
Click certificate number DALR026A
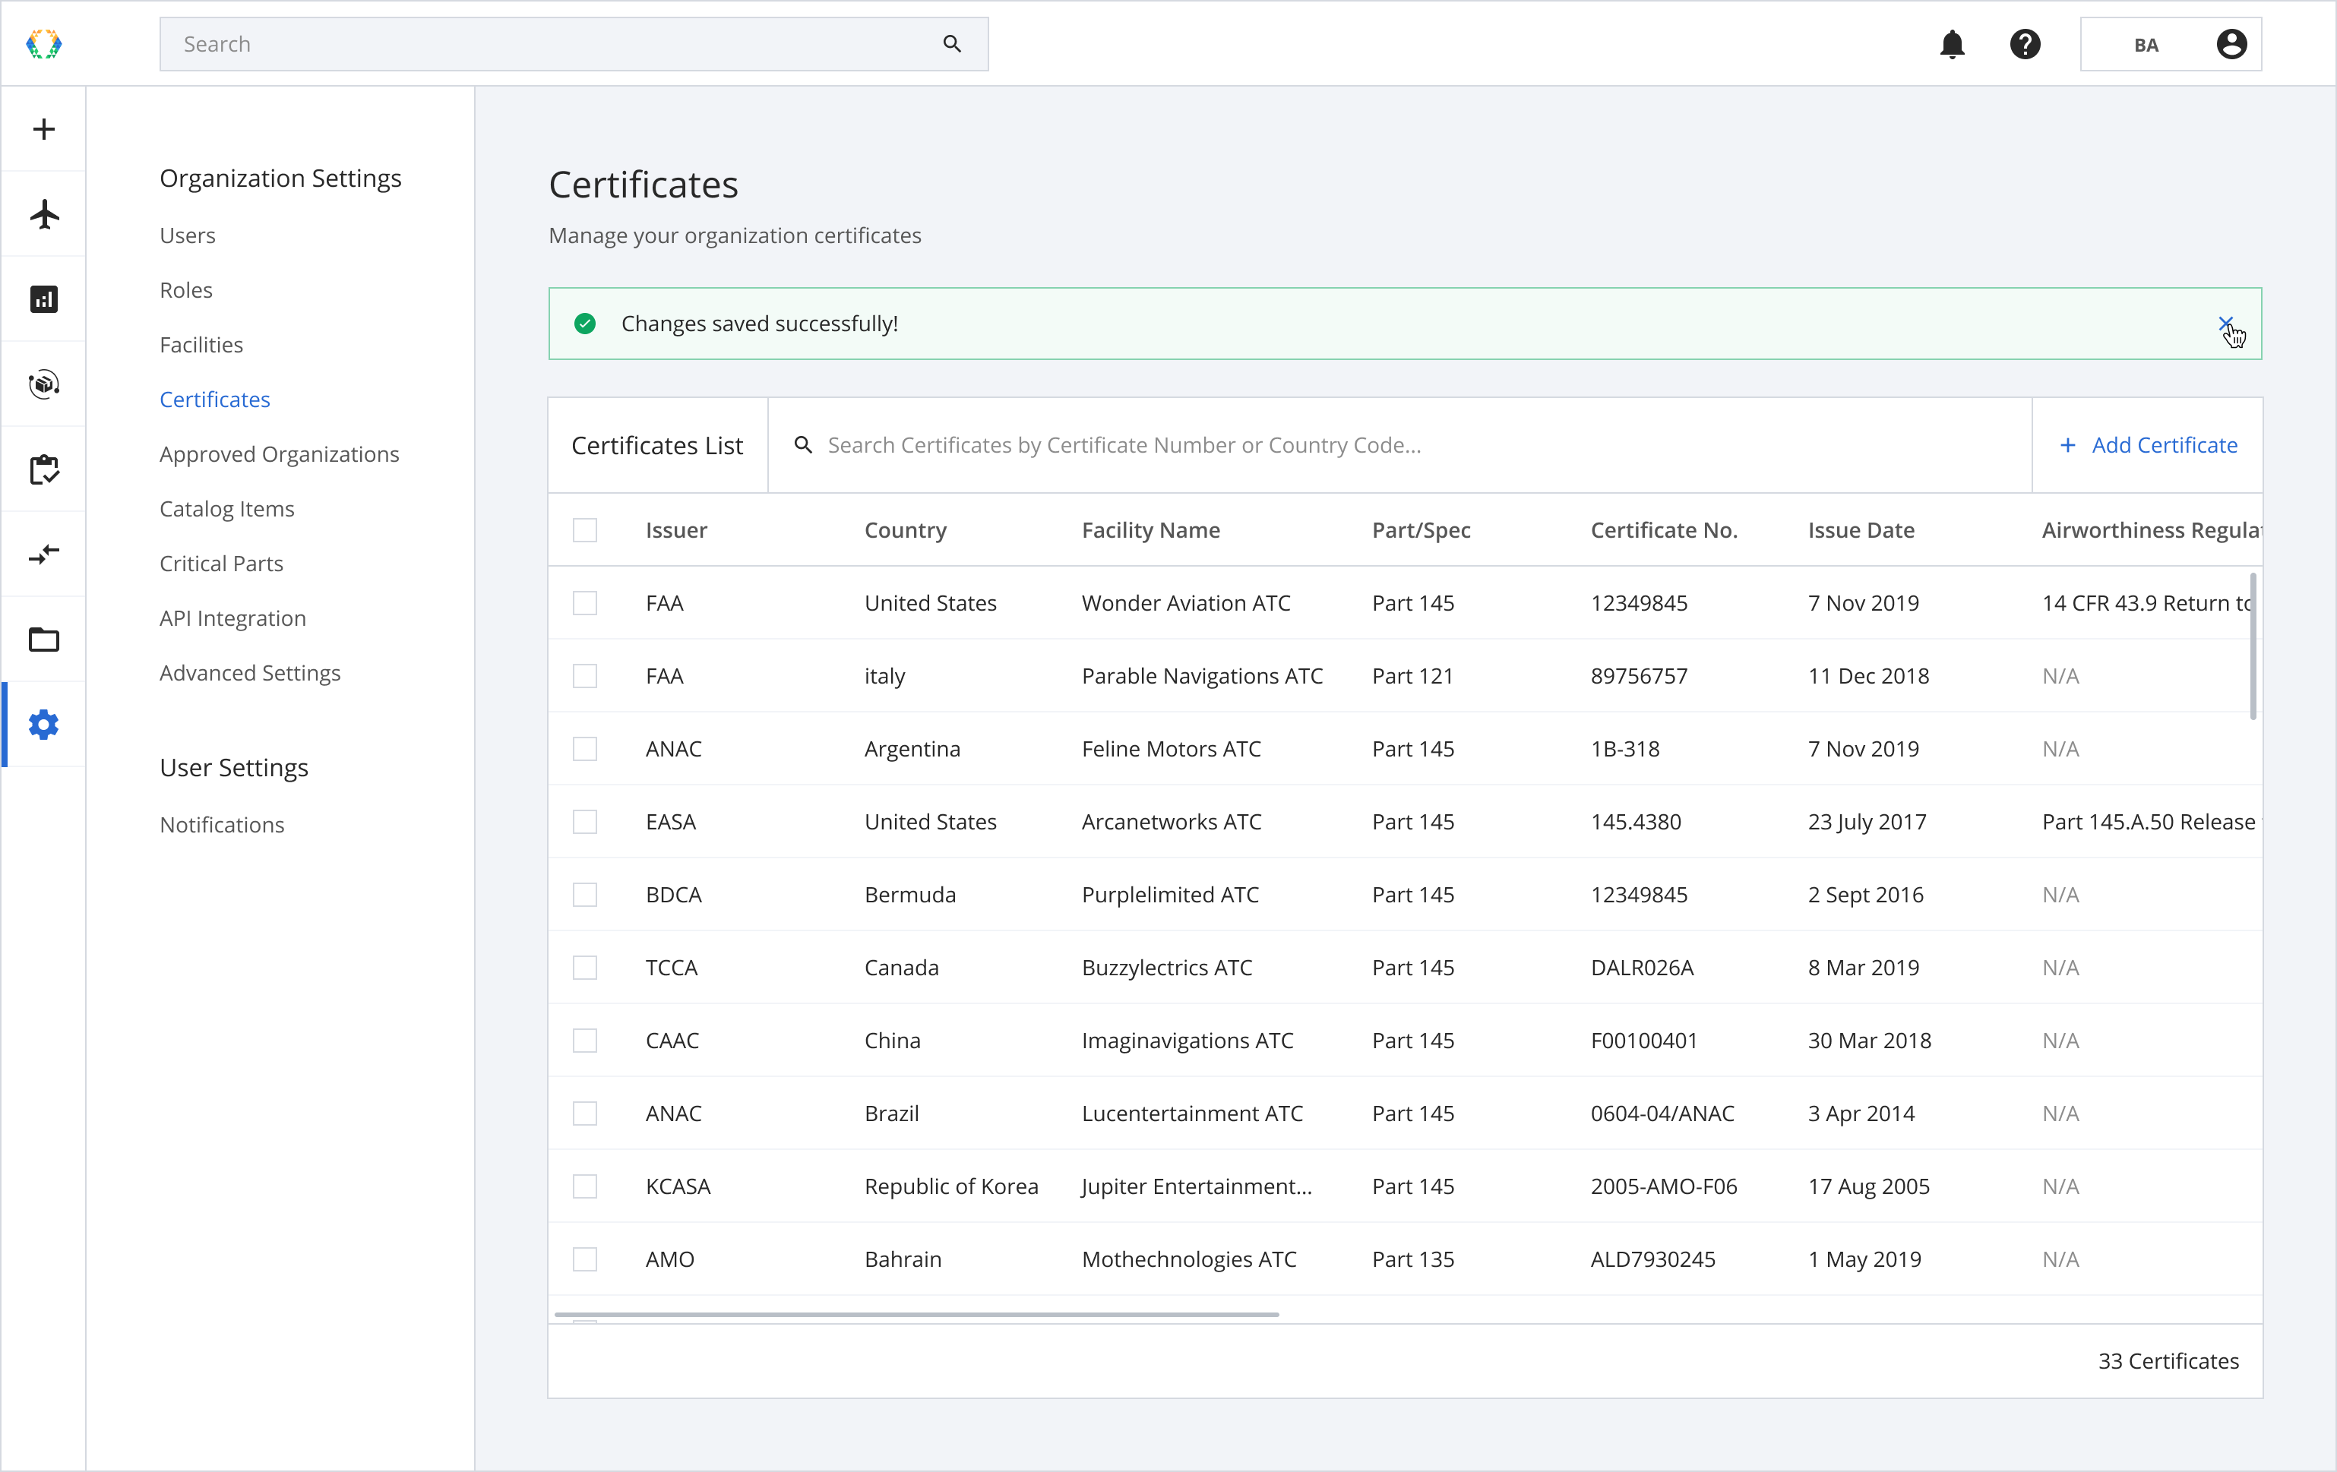coord(1642,968)
